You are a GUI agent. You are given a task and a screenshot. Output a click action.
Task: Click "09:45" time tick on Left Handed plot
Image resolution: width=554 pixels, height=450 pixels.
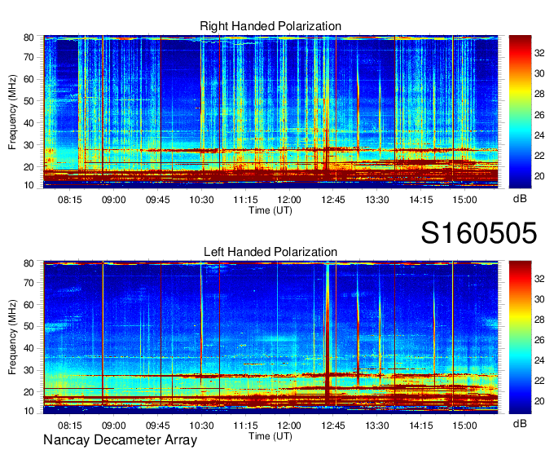157,426
